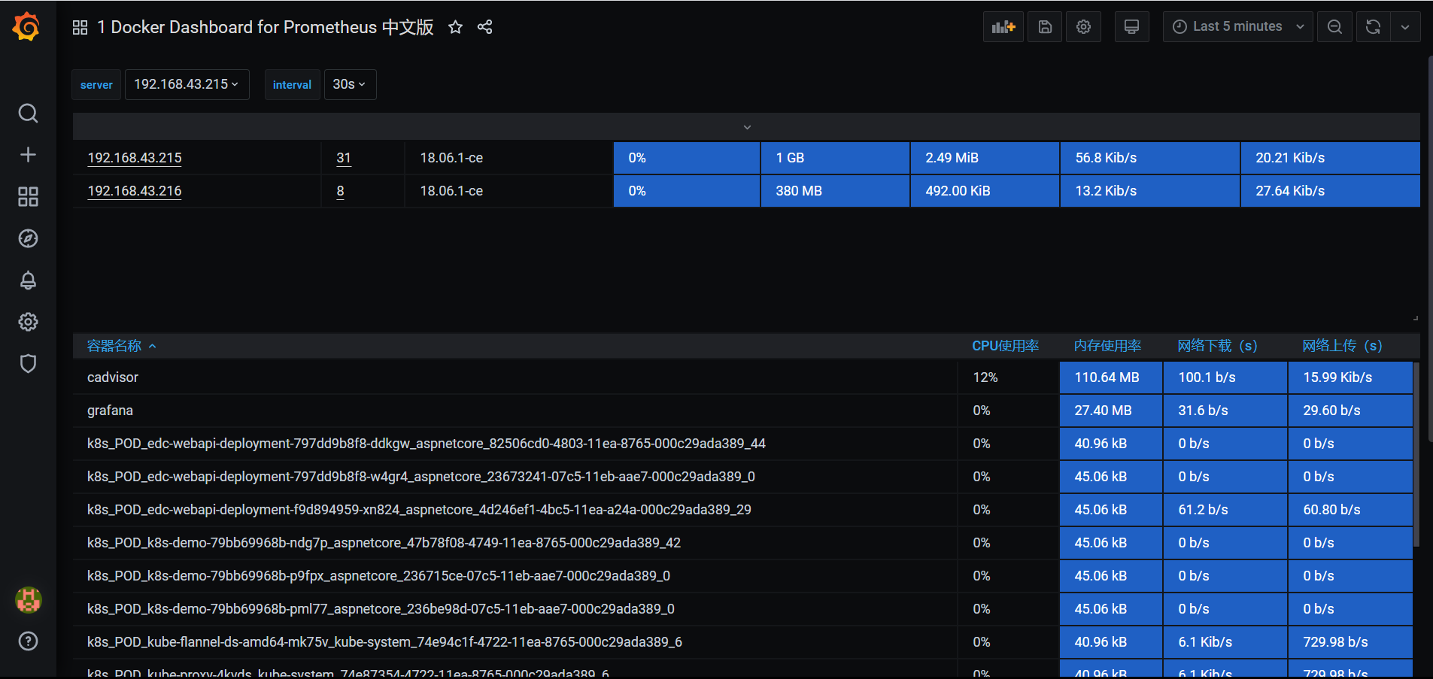Open the Create plus menu
Image resolution: width=1433 pixels, height=679 pixels.
coord(28,155)
